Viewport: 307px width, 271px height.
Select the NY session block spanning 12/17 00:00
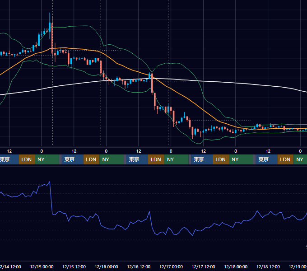pos(176,159)
